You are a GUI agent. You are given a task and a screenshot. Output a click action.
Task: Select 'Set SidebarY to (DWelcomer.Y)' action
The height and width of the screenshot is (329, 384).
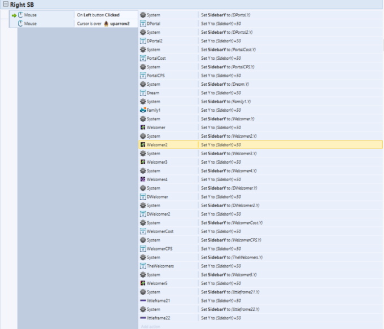[229, 188]
